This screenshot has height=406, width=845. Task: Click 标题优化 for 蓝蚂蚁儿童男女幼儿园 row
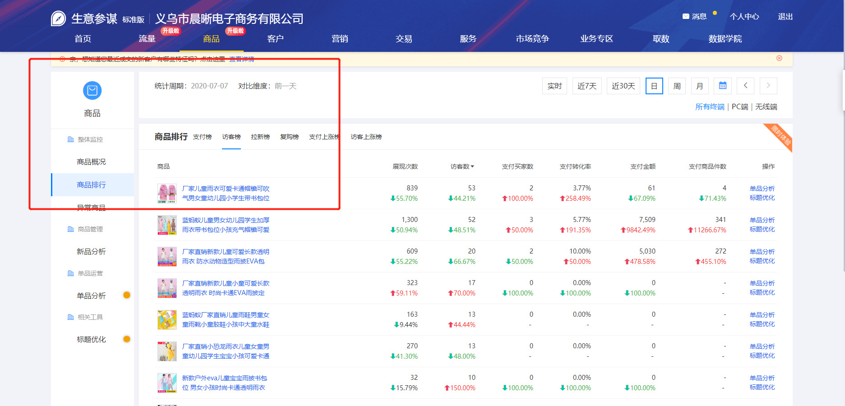coord(762,229)
